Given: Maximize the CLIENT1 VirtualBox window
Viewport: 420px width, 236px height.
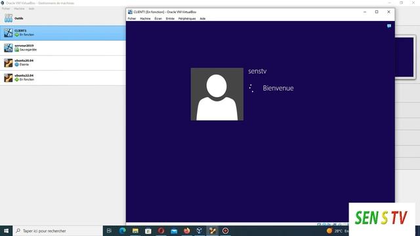Looking at the screenshot, I should tap(377, 12).
